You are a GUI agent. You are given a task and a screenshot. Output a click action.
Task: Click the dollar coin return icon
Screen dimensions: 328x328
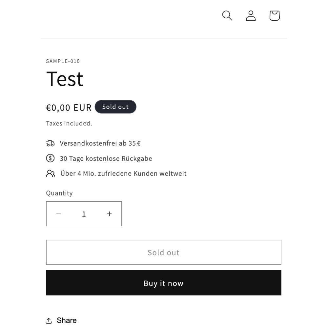50,158
